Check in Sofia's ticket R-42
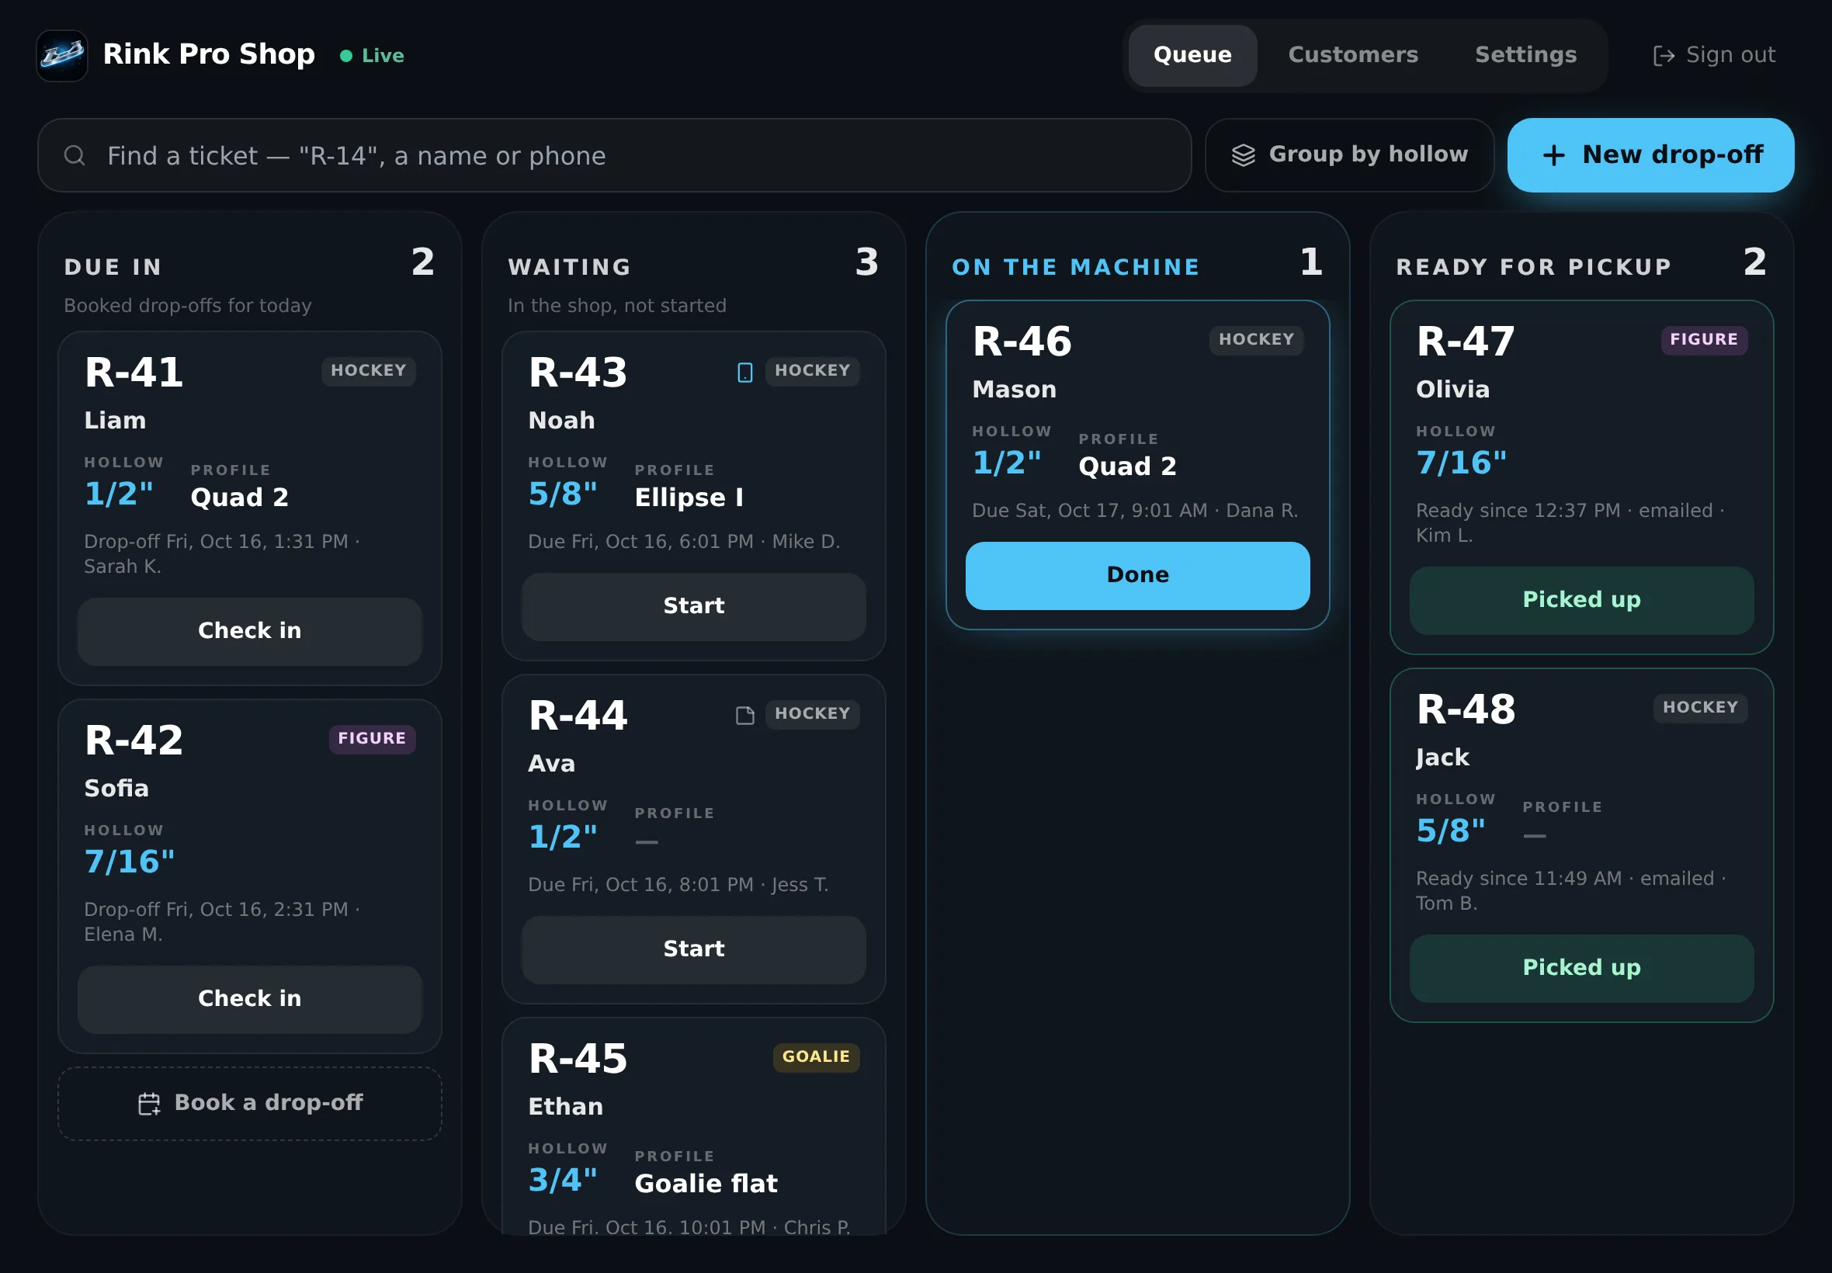This screenshot has height=1273, width=1832. (250, 999)
